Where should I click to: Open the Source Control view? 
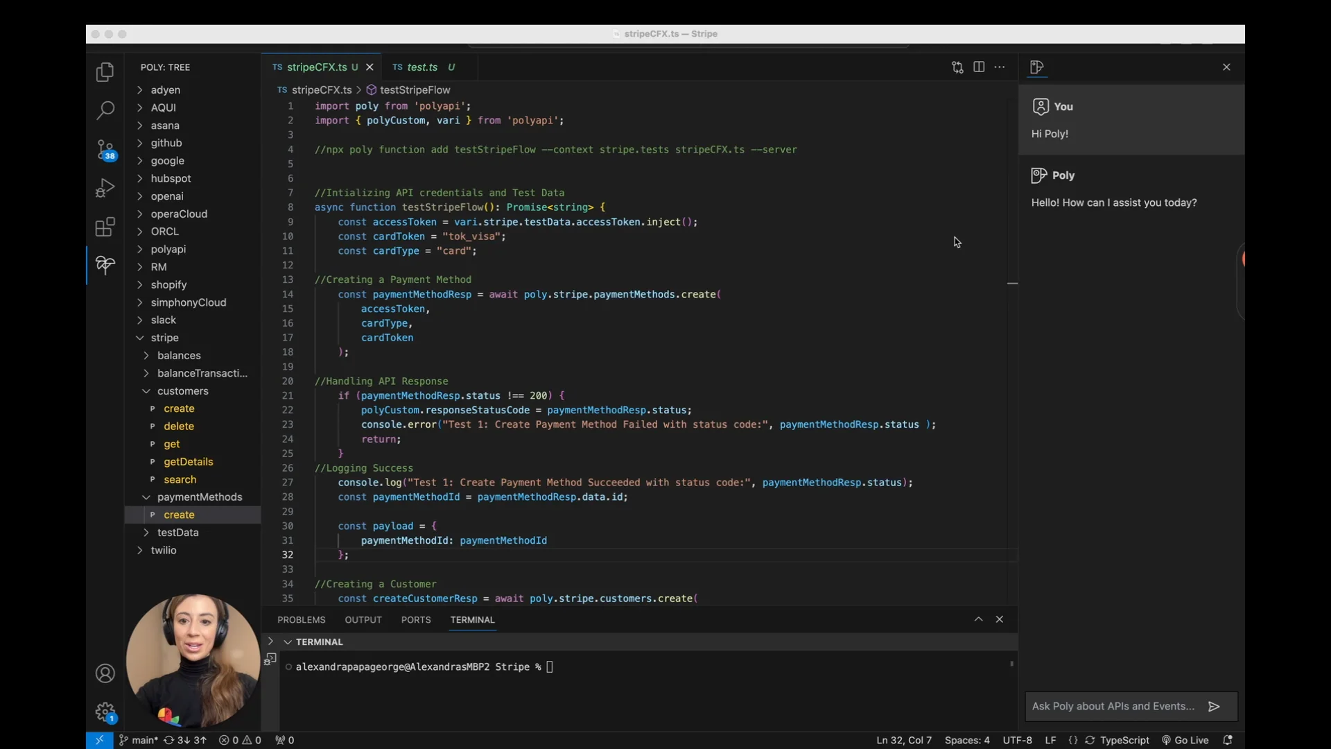tap(105, 150)
